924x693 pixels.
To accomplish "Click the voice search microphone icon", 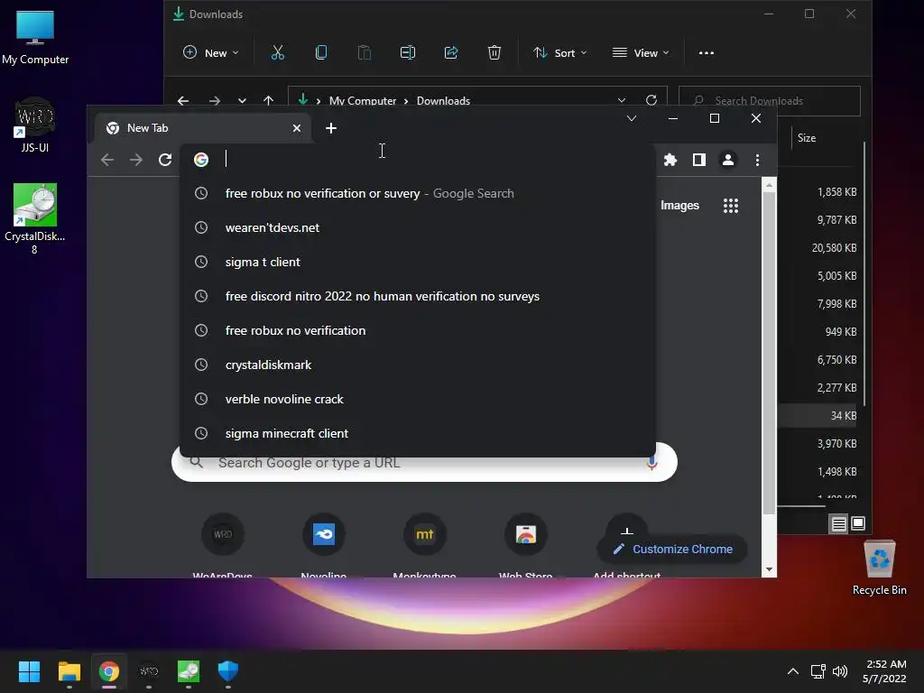I will coord(651,463).
